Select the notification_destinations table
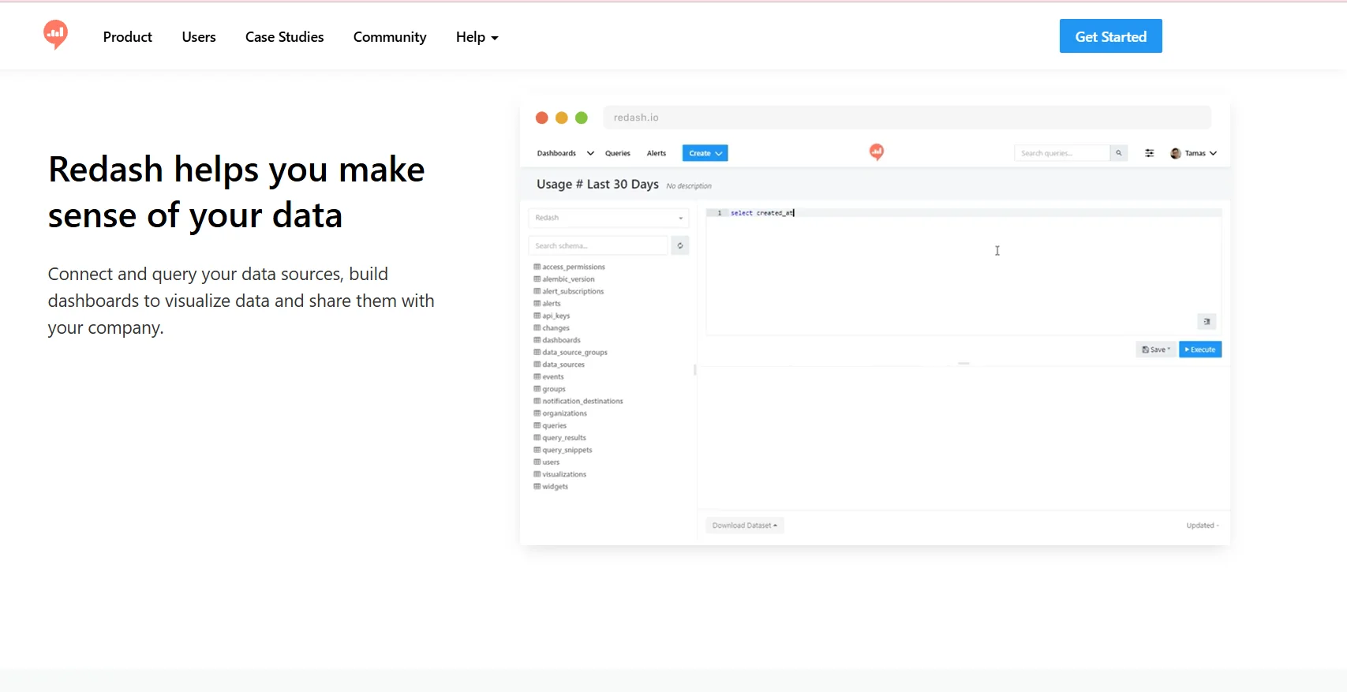The width and height of the screenshot is (1347, 692). 578,401
